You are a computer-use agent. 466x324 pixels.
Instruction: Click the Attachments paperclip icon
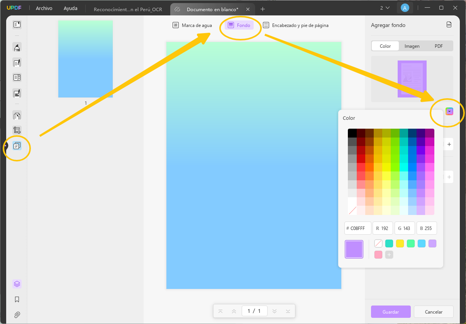coord(17,315)
